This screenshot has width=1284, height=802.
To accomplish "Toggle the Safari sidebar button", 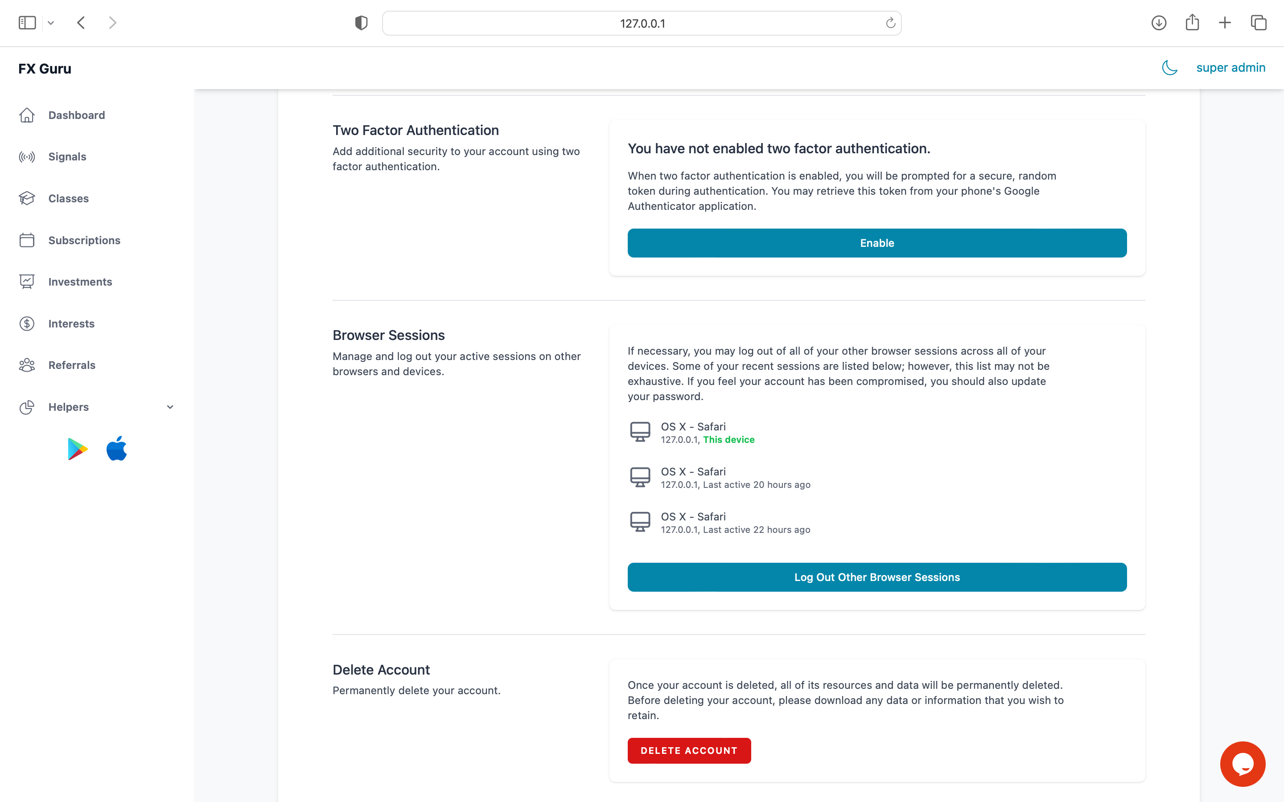I will [27, 23].
